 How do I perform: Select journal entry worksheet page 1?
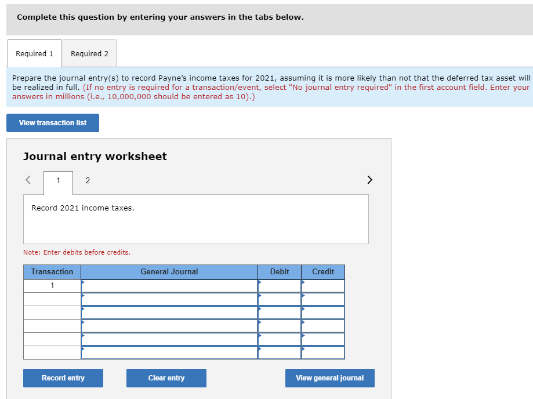click(58, 180)
